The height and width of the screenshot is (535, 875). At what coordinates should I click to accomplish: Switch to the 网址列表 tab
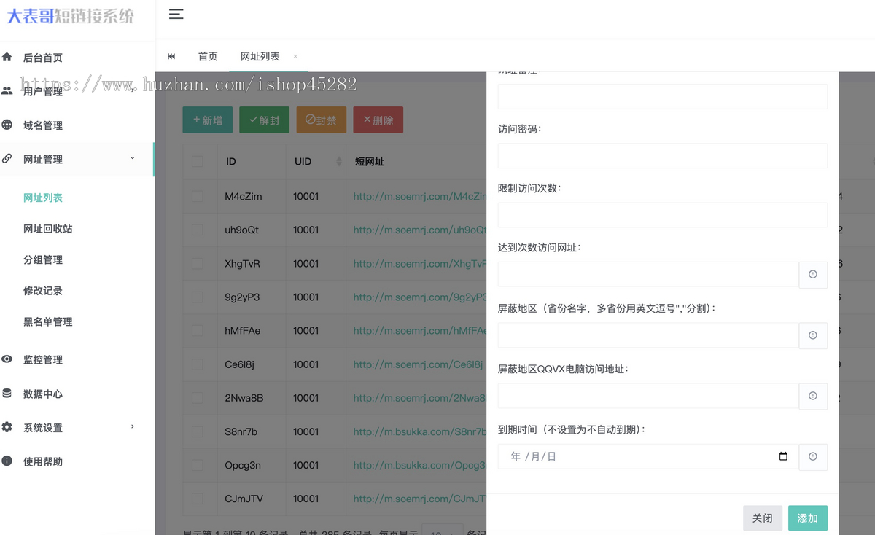coord(260,56)
